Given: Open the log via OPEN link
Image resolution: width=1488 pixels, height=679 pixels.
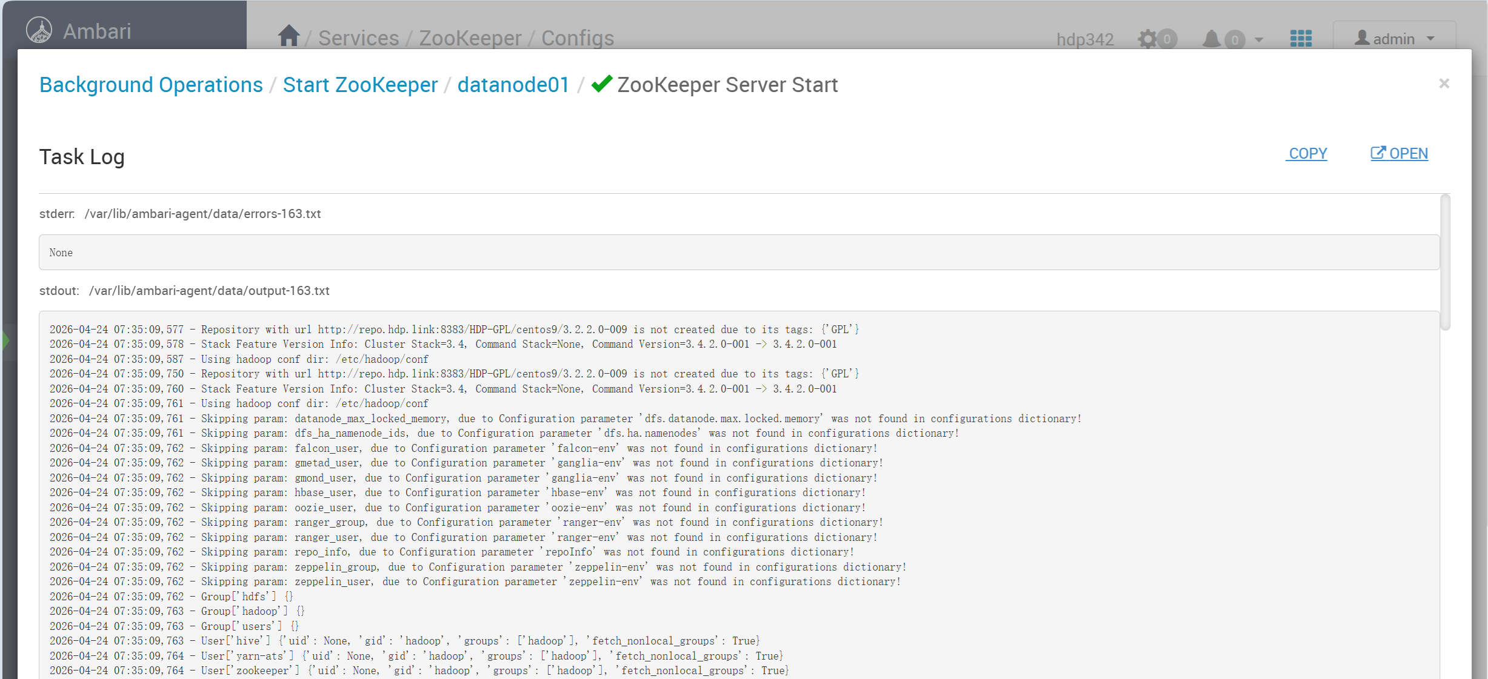Looking at the screenshot, I should click(1399, 153).
